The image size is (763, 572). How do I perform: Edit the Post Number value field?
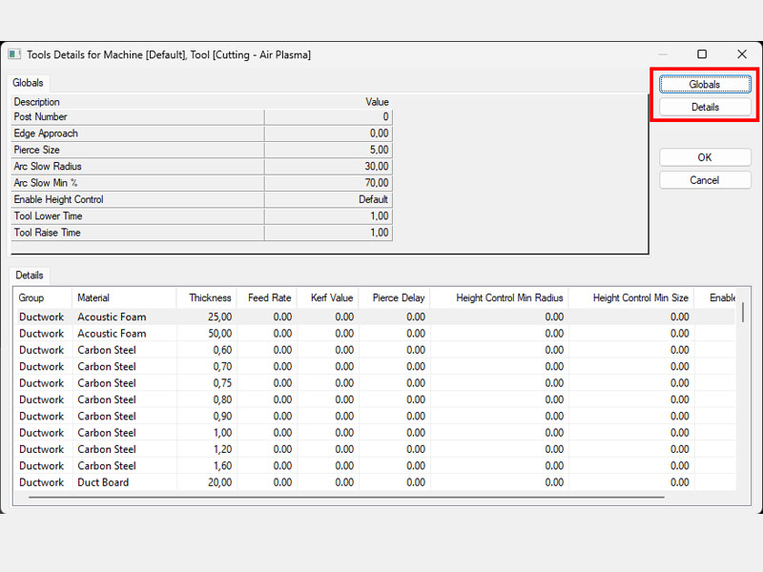328,117
